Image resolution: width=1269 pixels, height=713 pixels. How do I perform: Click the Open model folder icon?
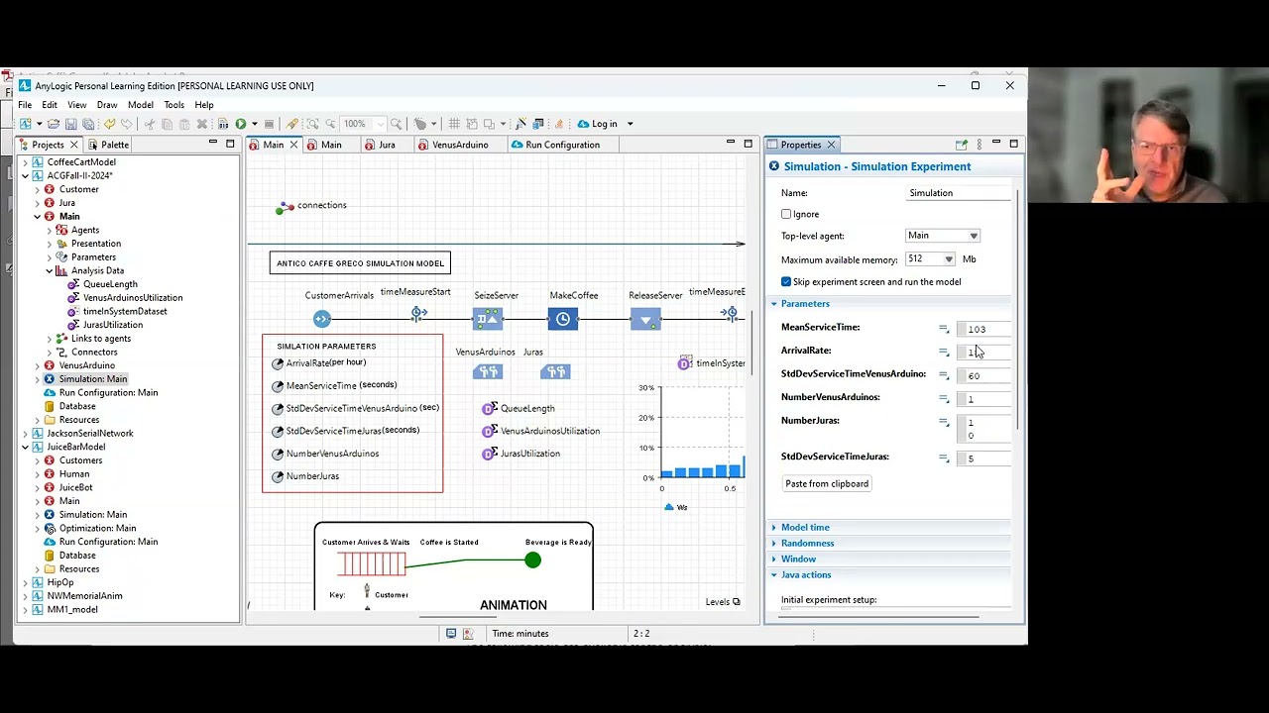[x=54, y=124]
